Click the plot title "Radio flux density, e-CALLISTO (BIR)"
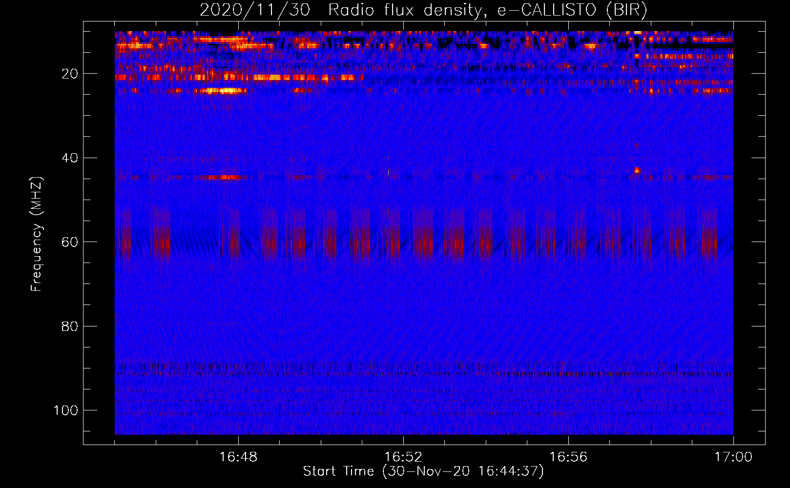The width and height of the screenshot is (790, 488). coord(488,10)
